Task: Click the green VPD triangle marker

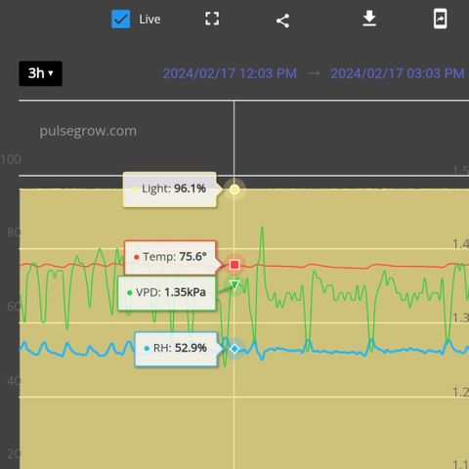Action: point(234,284)
